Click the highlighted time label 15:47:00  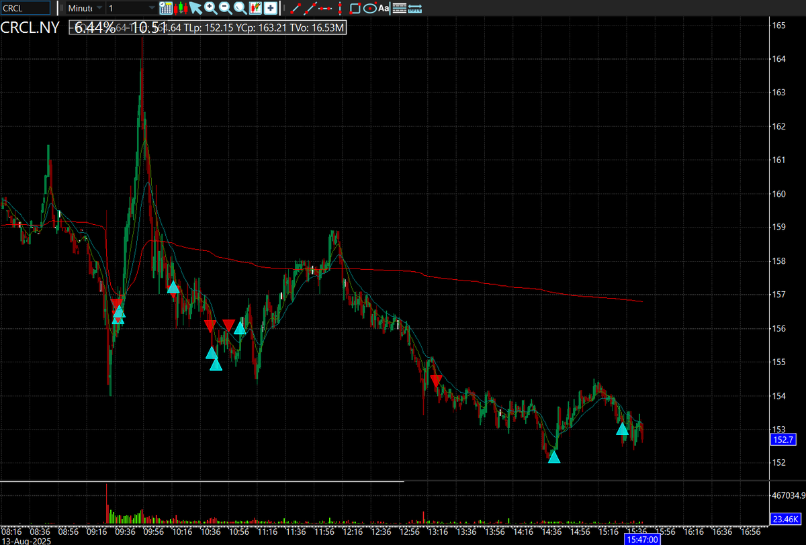click(x=641, y=539)
